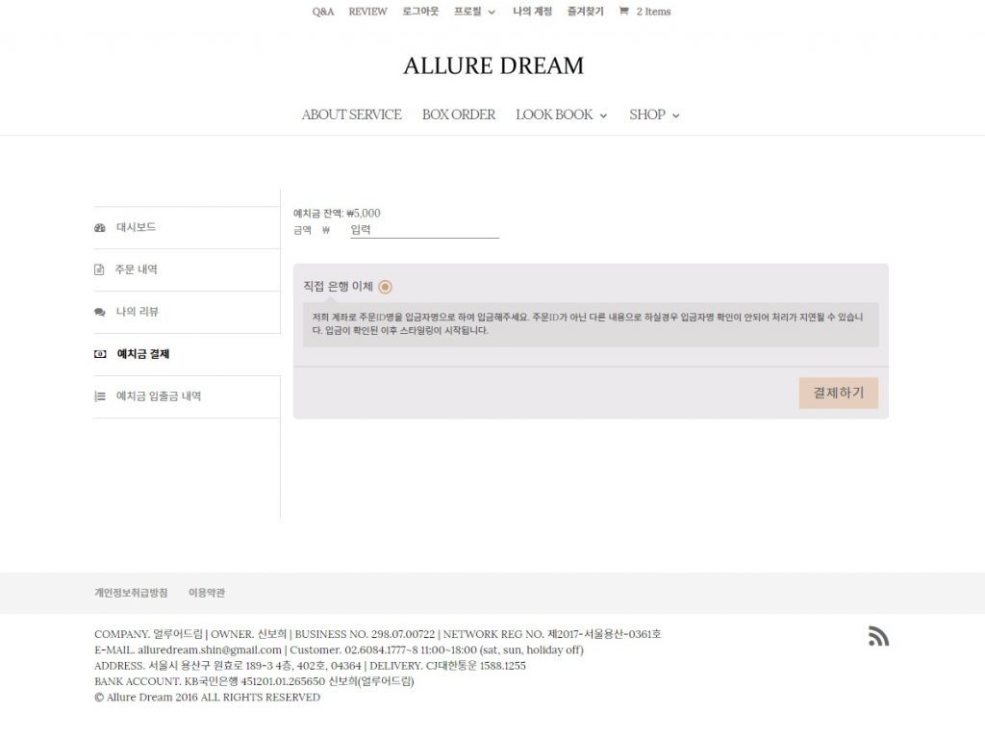Open 즐겨찾기 favorites link
The height and width of the screenshot is (739, 985).
click(x=585, y=12)
